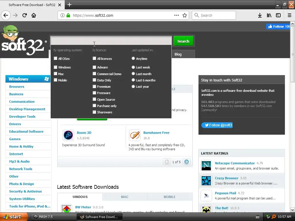Click the page scrollbar down arrow

click(x=293, y=210)
